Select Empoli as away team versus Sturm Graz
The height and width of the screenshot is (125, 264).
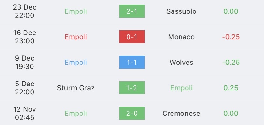pyautogui.click(x=181, y=88)
